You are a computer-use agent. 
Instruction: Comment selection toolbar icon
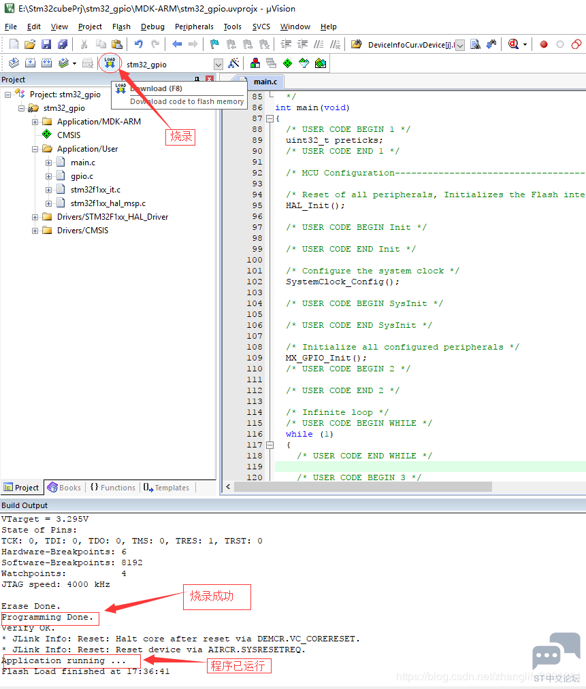coord(319,44)
